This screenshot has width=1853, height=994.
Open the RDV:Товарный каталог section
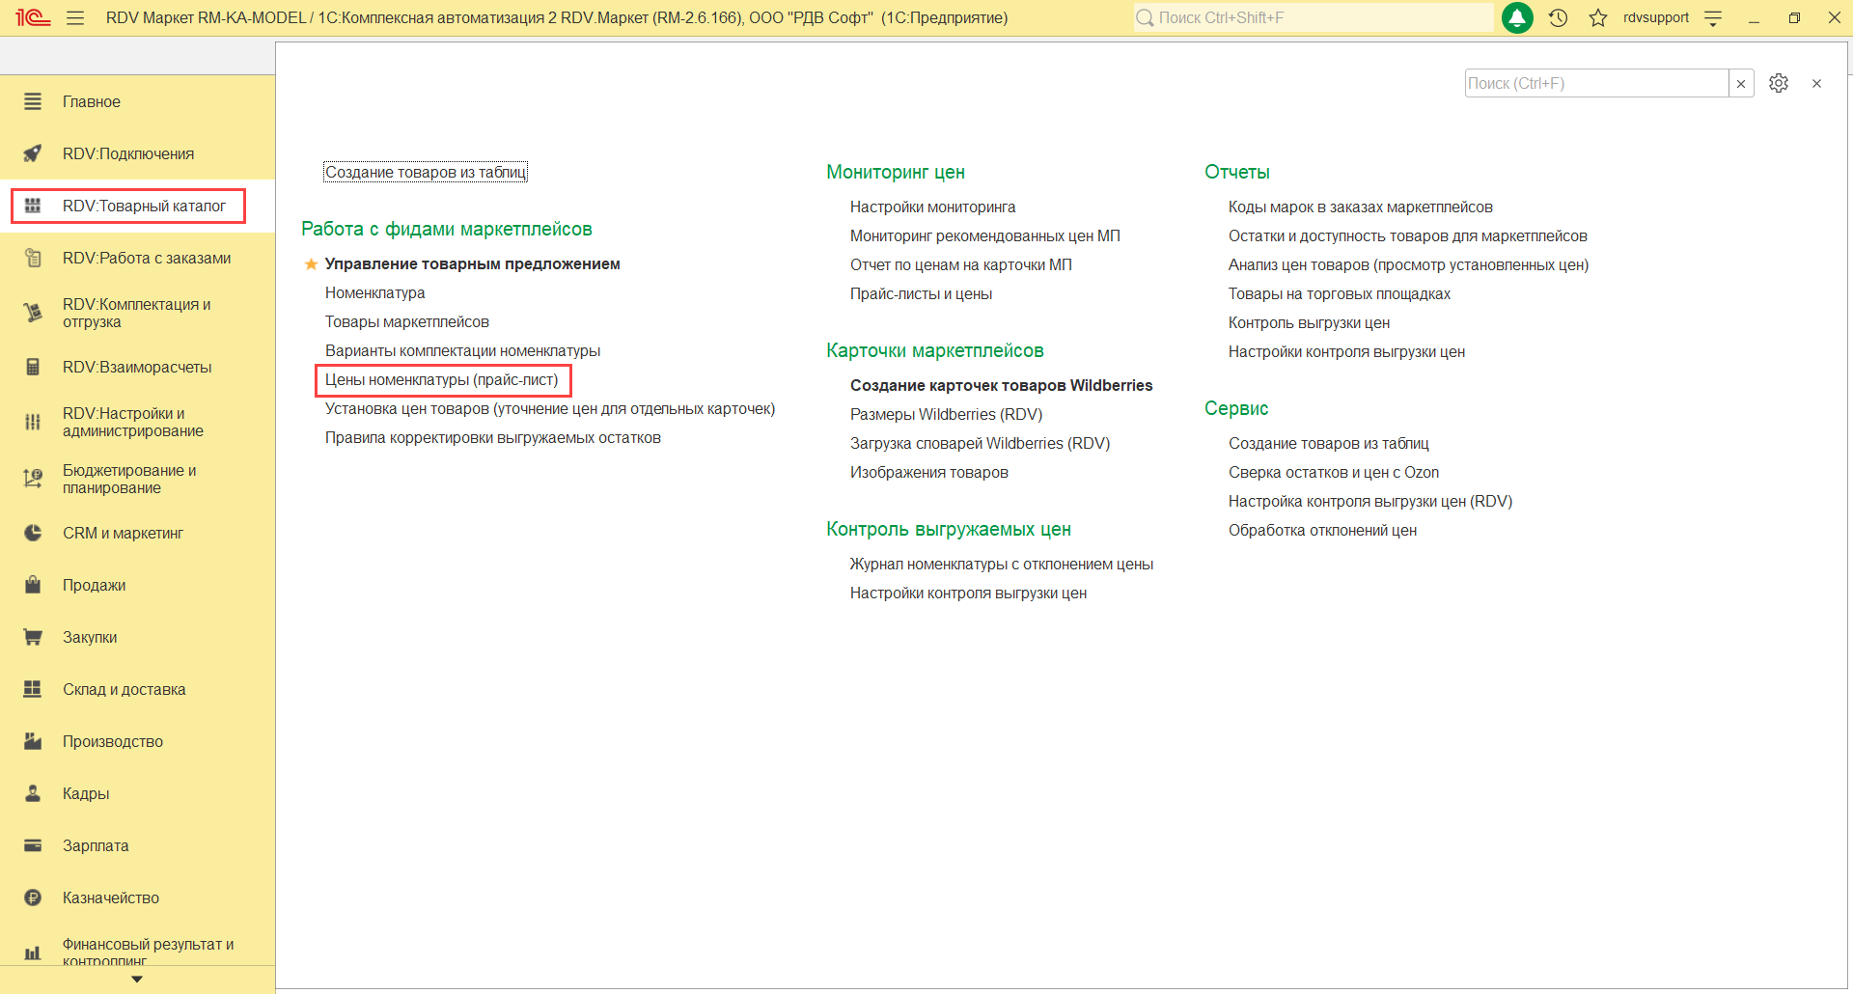[x=144, y=206]
